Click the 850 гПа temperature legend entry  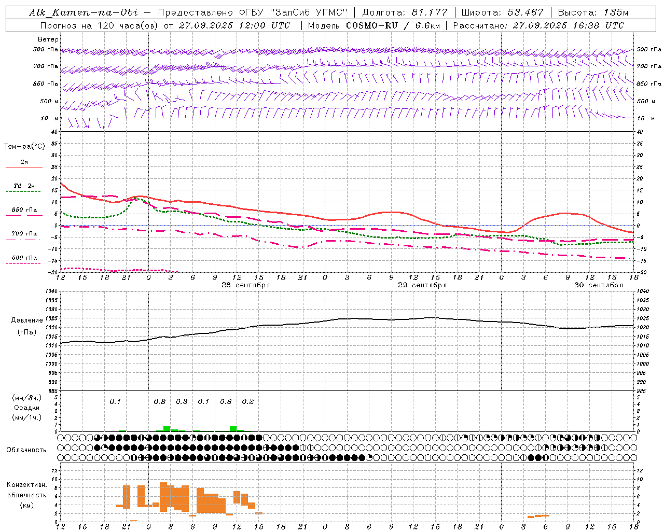[24, 210]
